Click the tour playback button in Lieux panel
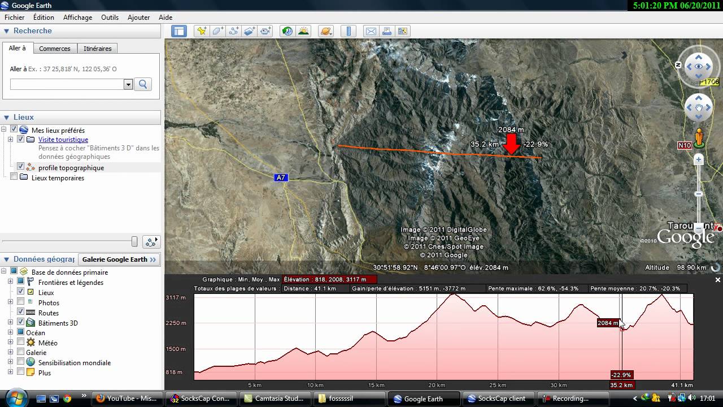 pos(151,242)
